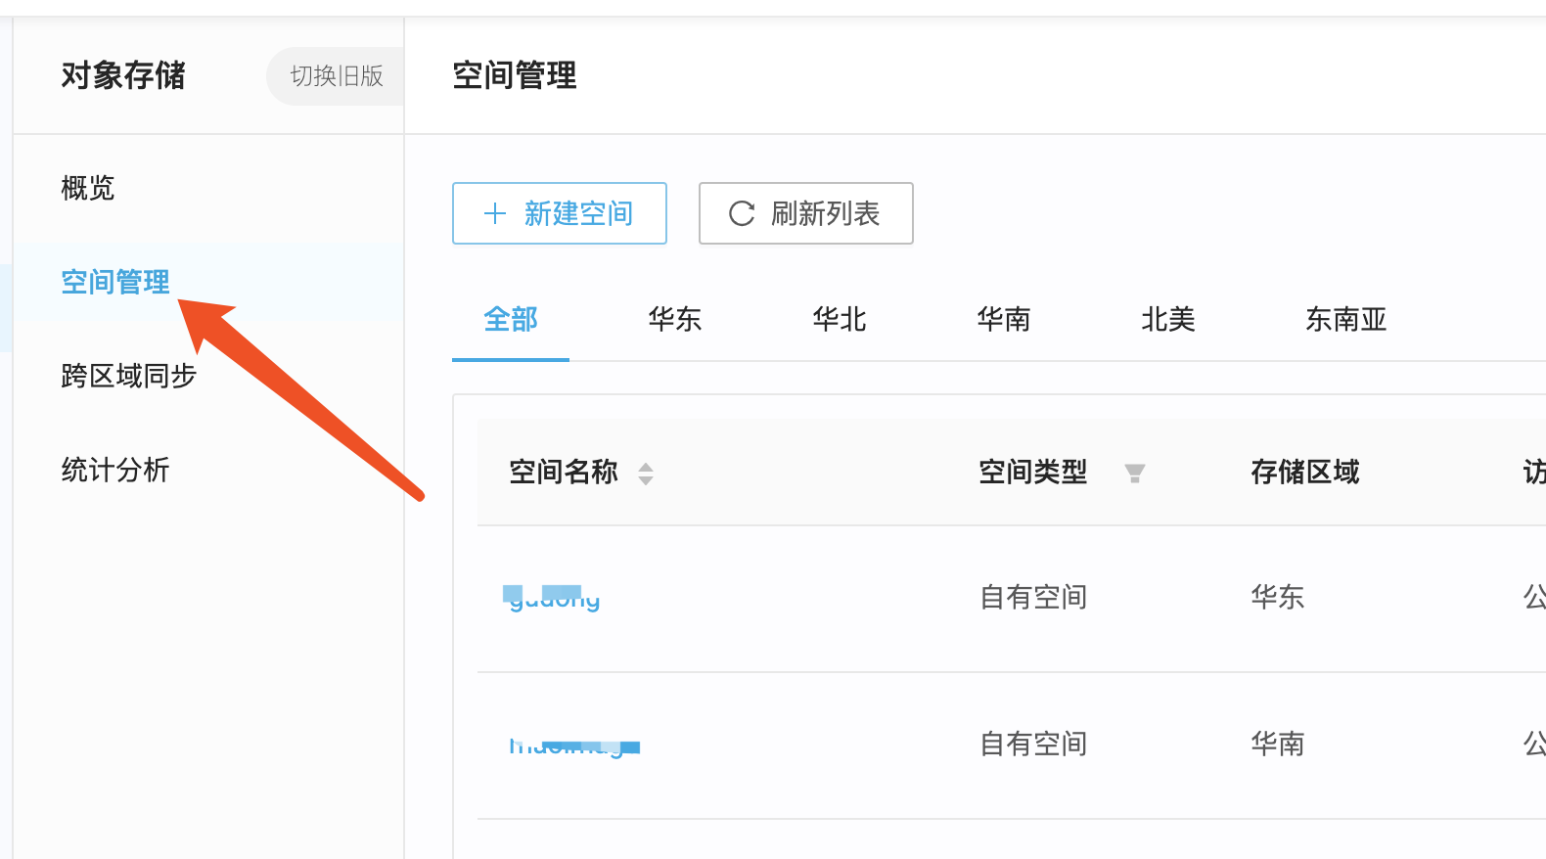This screenshot has width=1546, height=859.
Task: Select the 全部 region tab
Action: [511, 320]
